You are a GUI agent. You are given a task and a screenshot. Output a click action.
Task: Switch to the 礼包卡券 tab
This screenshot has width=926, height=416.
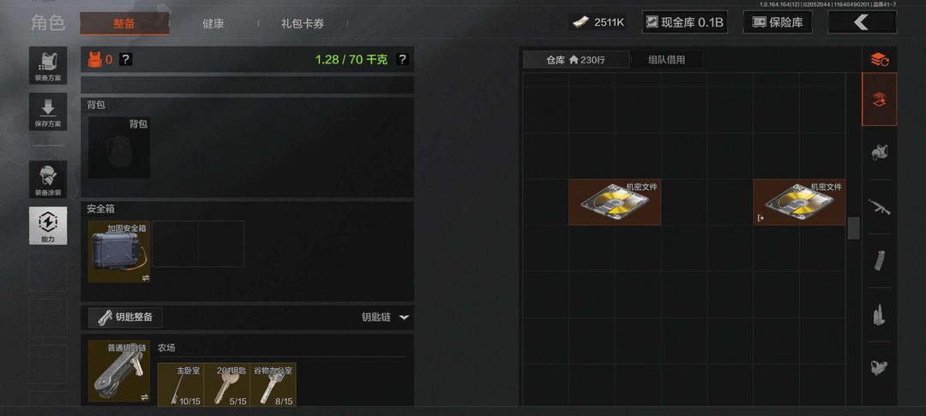click(x=303, y=24)
